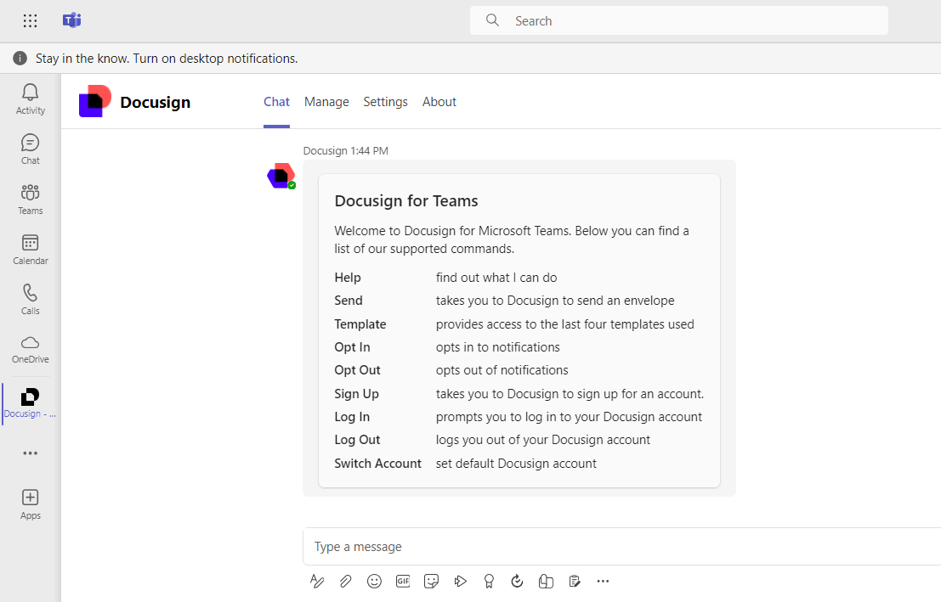941x602 pixels.
Task: Switch to the Manage tab
Action: click(326, 101)
